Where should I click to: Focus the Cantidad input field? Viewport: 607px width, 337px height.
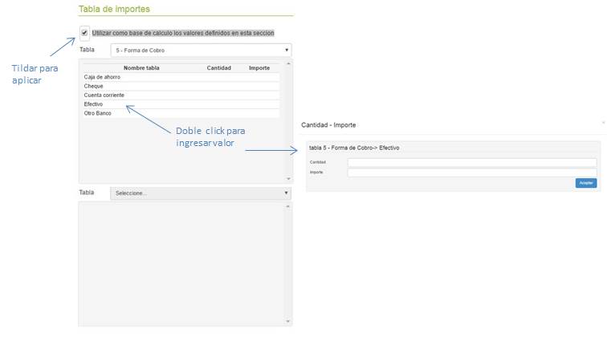[471, 162]
